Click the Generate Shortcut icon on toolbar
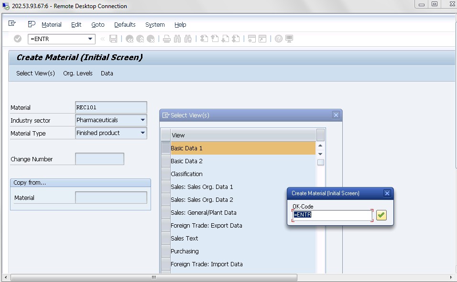This screenshot has width=457, height=282. coord(261,39)
